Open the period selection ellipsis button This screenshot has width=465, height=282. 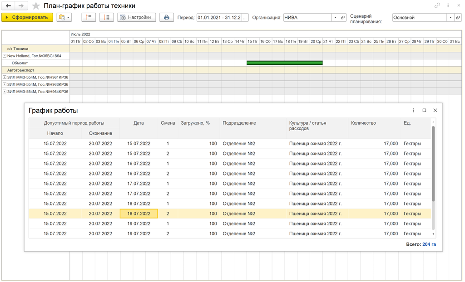pyautogui.click(x=246, y=18)
